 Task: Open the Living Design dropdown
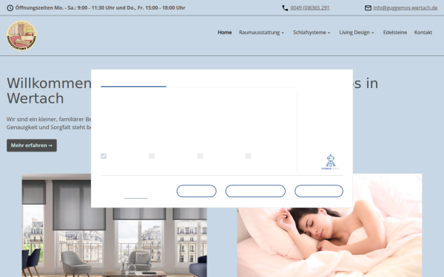[357, 33]
